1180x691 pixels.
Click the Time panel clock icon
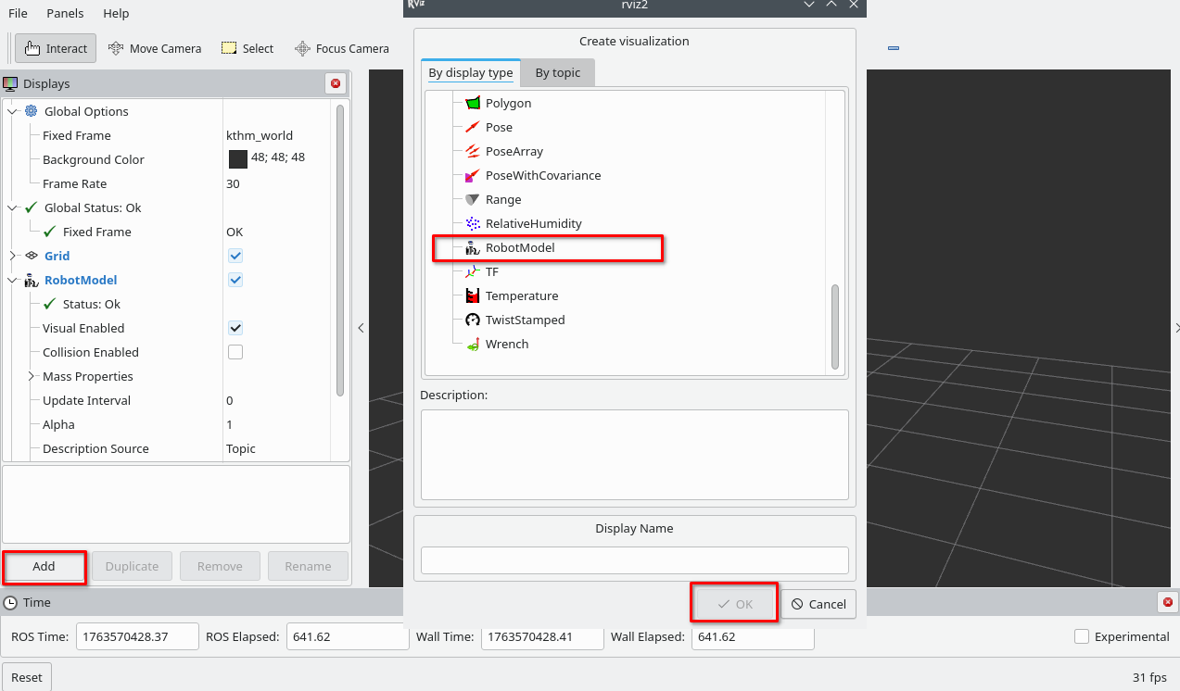tap(11, 602)
